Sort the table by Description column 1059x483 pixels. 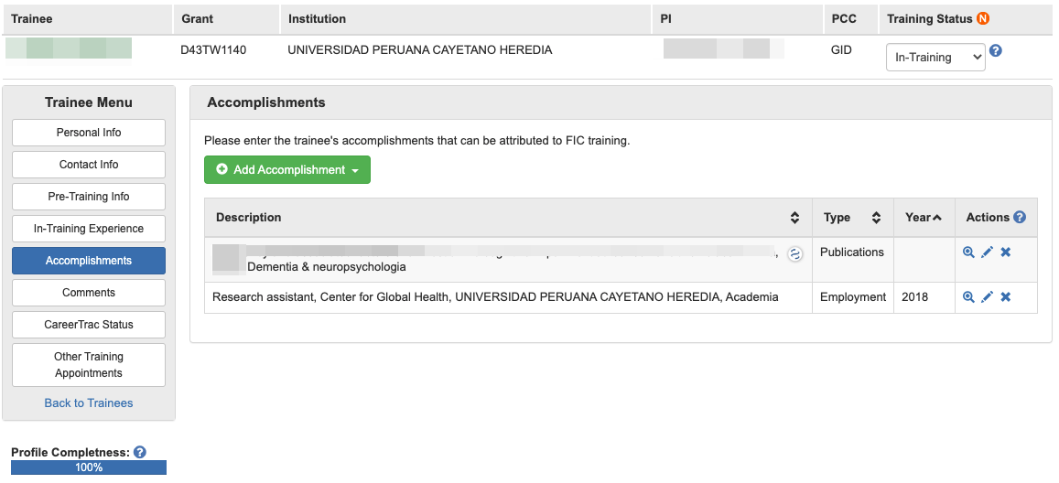tap(794, 218)
